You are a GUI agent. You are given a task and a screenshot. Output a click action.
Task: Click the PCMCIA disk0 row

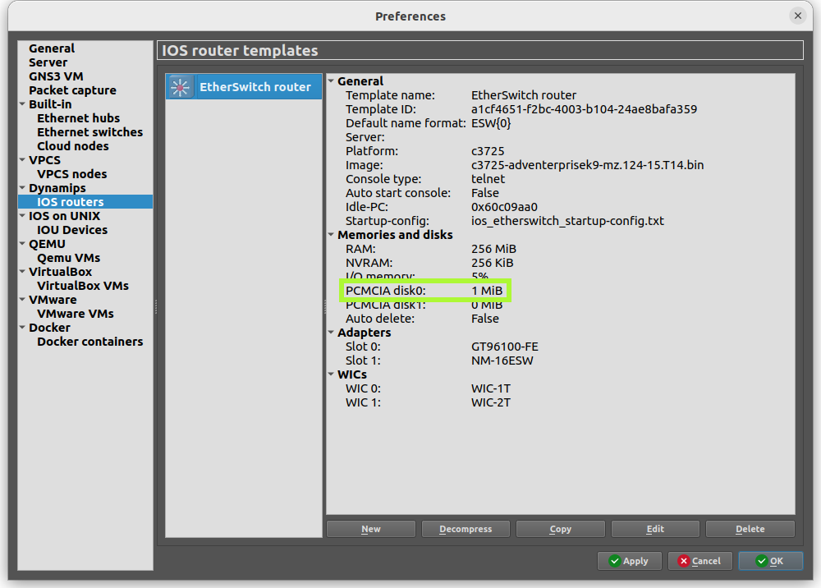pos(424,291)
